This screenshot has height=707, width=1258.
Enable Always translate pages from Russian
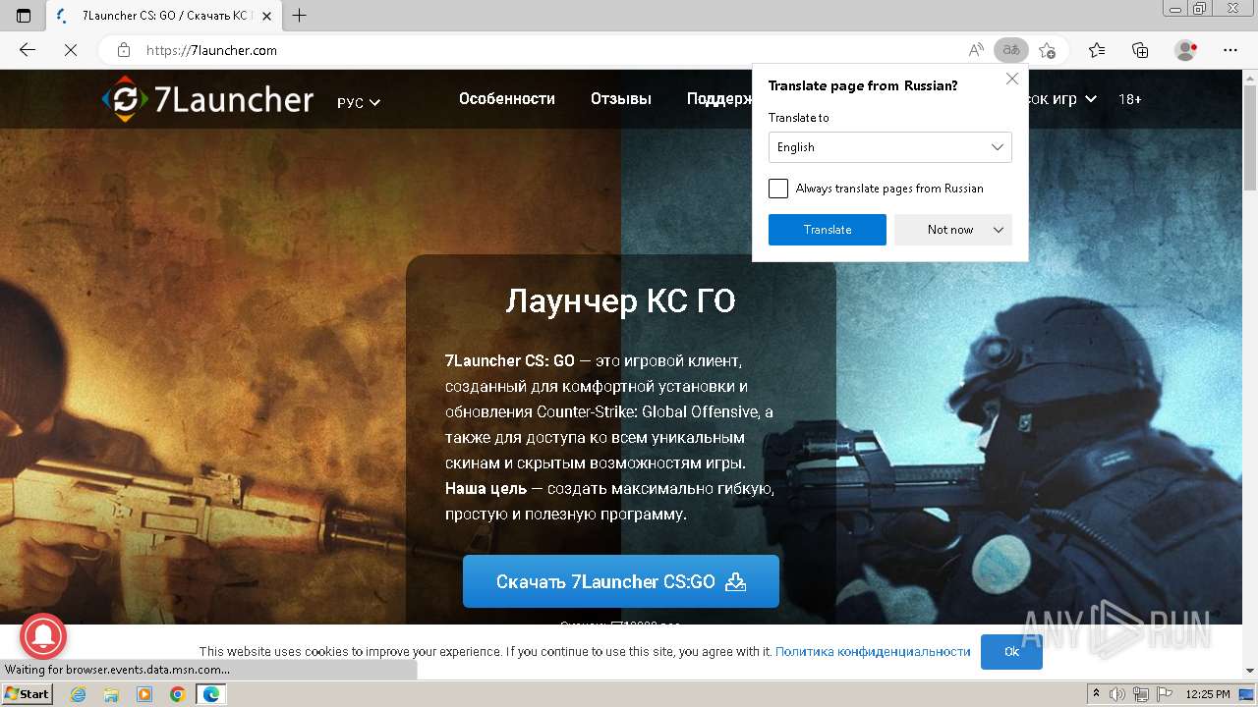tap(778, 189)
